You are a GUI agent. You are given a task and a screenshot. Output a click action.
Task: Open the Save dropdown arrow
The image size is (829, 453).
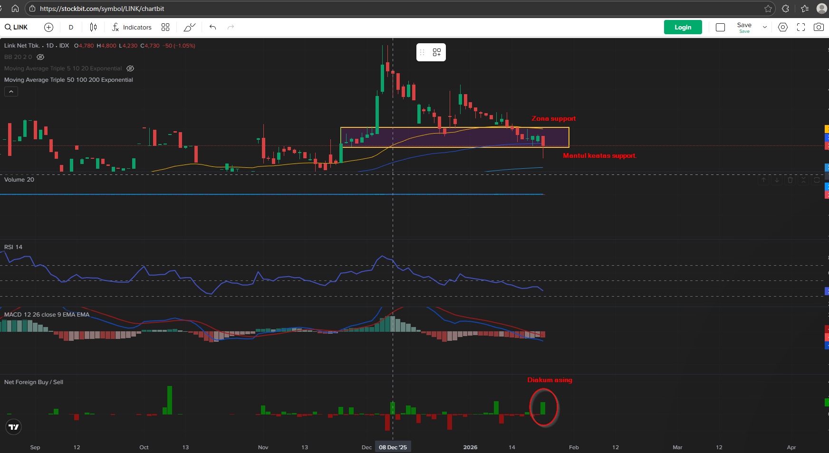(764, 28)
